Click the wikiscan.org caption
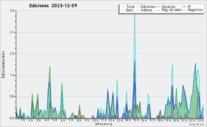Screen dimensions: 207x127 (103, 124)
